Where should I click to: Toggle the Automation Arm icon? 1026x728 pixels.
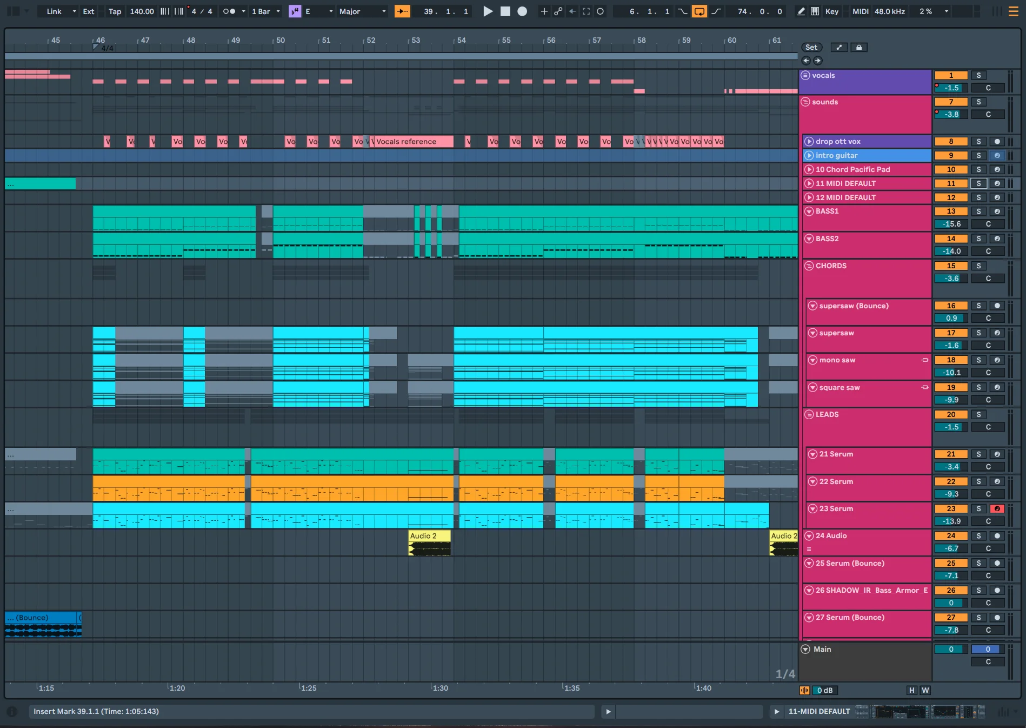tap(558, 11)
